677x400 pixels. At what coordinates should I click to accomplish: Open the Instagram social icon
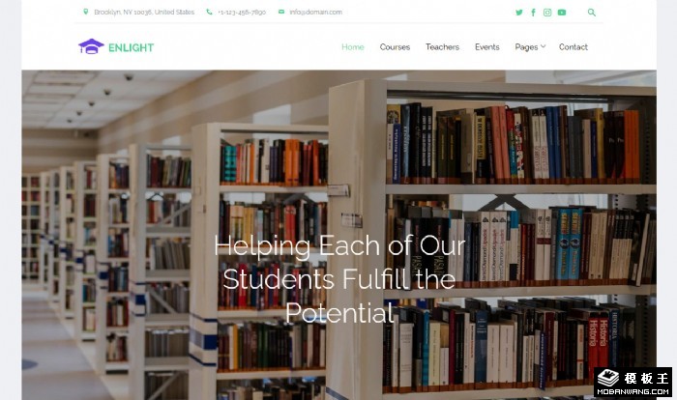547,13
